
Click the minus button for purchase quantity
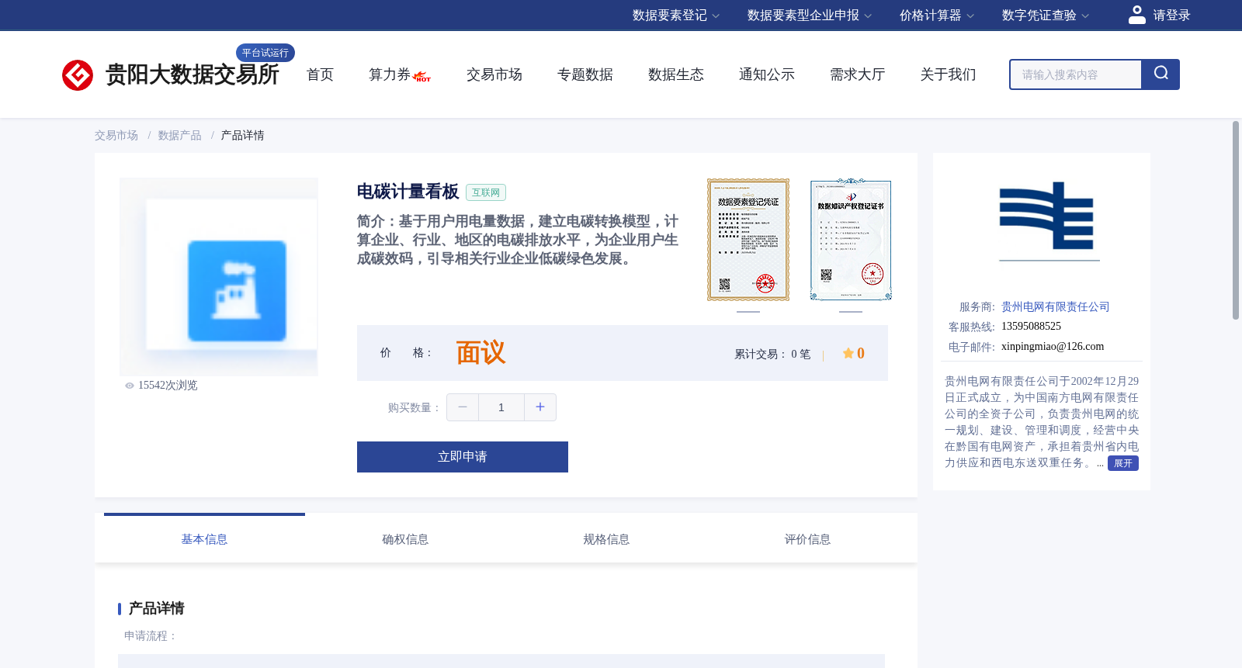click(x=463, y=407)
